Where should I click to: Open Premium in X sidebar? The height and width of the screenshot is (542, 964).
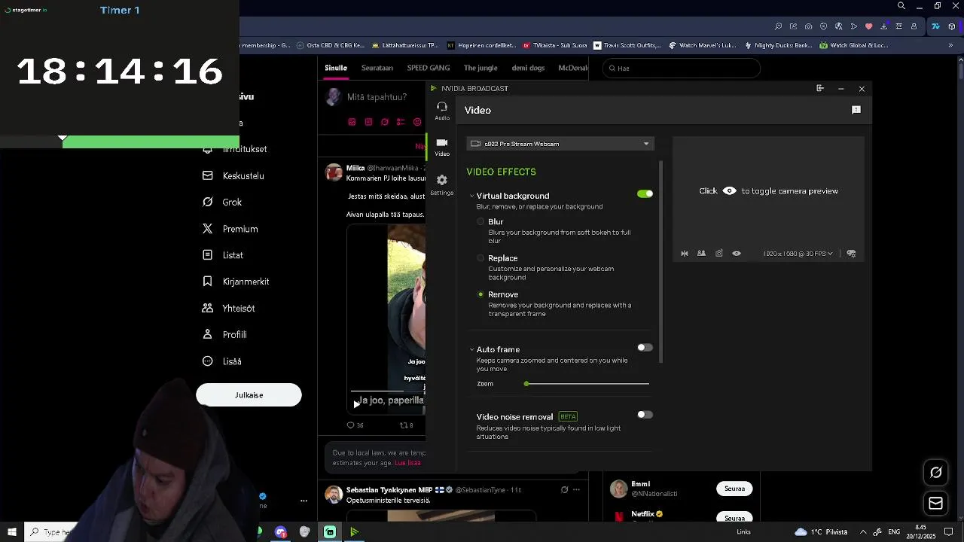[230, 229]
